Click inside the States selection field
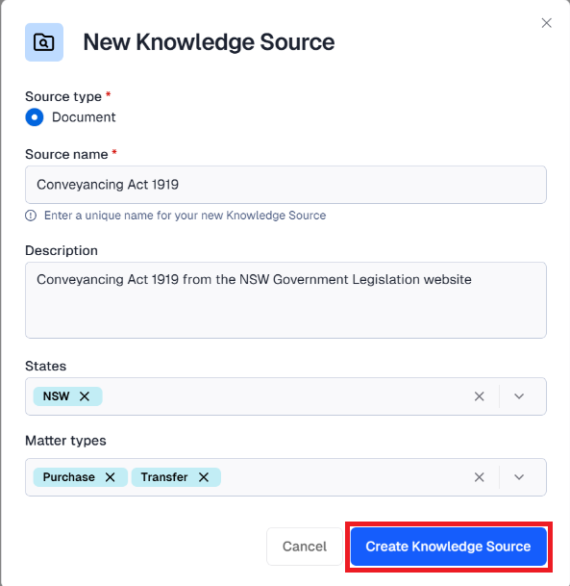Image resolution: width=570 pixels, height=586 pixels. (285, 396)
